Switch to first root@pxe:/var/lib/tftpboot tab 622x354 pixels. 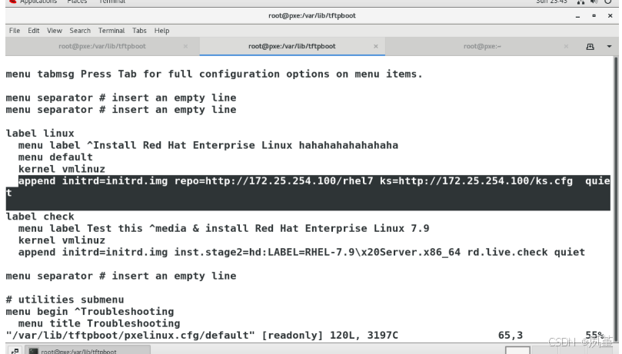(102, 46)
